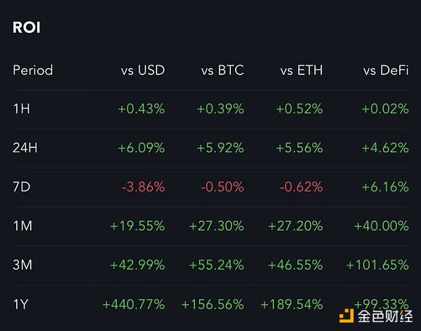
Task: Select the vs USD column header
Action: tap(142, 70)
